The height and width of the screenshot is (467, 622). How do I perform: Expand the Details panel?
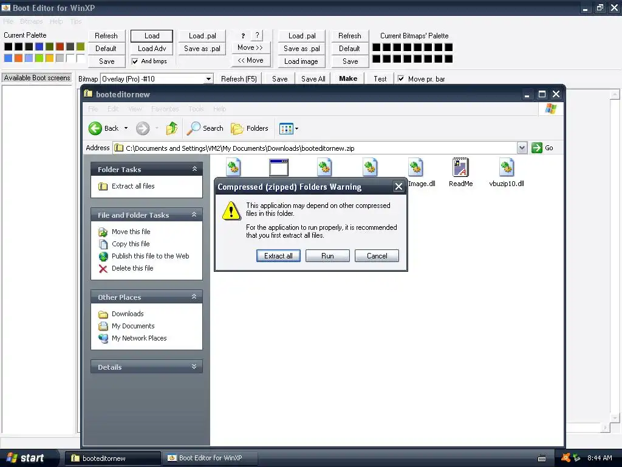point(194,367)
